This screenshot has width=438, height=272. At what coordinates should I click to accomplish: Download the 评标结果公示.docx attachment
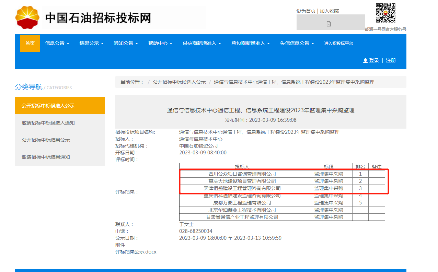click(136, 252)
